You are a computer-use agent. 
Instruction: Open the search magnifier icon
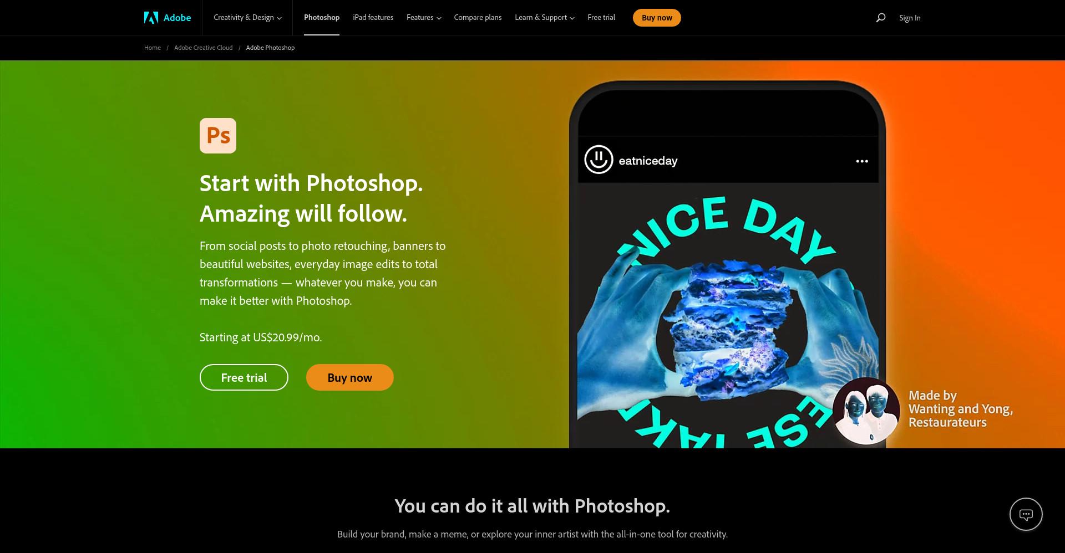point(880,18)
